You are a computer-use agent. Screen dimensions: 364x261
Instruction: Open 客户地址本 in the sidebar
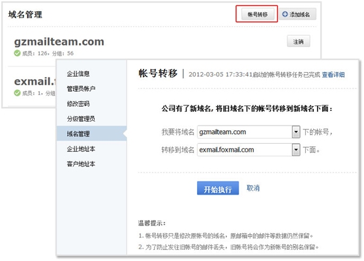[x=81, y=164]
